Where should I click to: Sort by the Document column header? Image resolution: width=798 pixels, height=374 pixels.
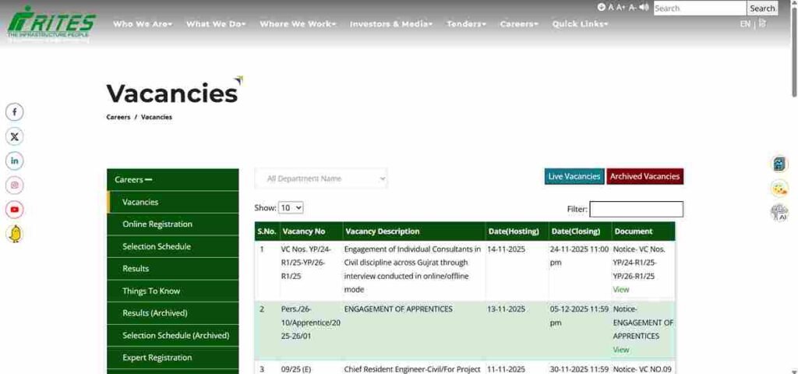coord(643,231)
